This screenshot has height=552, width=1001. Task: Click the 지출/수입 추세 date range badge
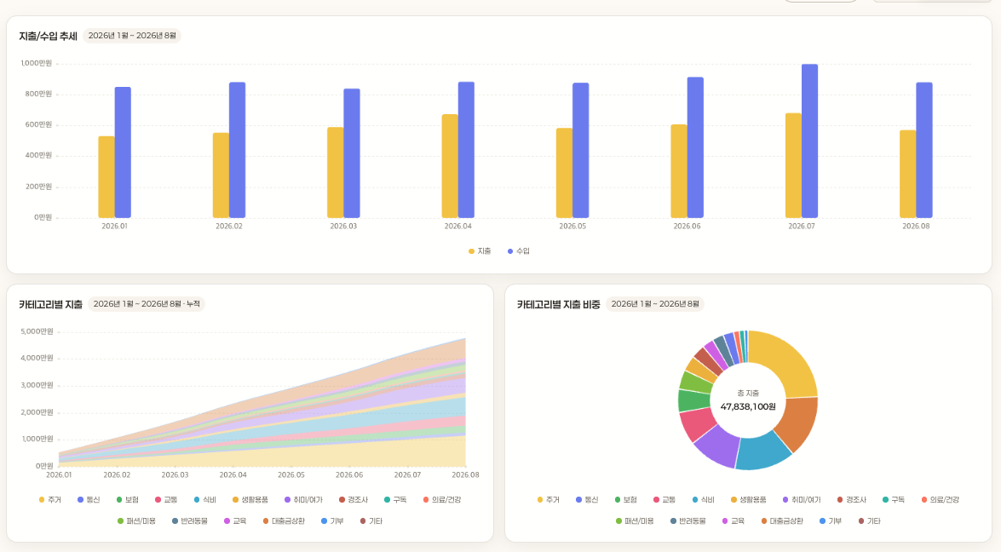coord(132,36)
